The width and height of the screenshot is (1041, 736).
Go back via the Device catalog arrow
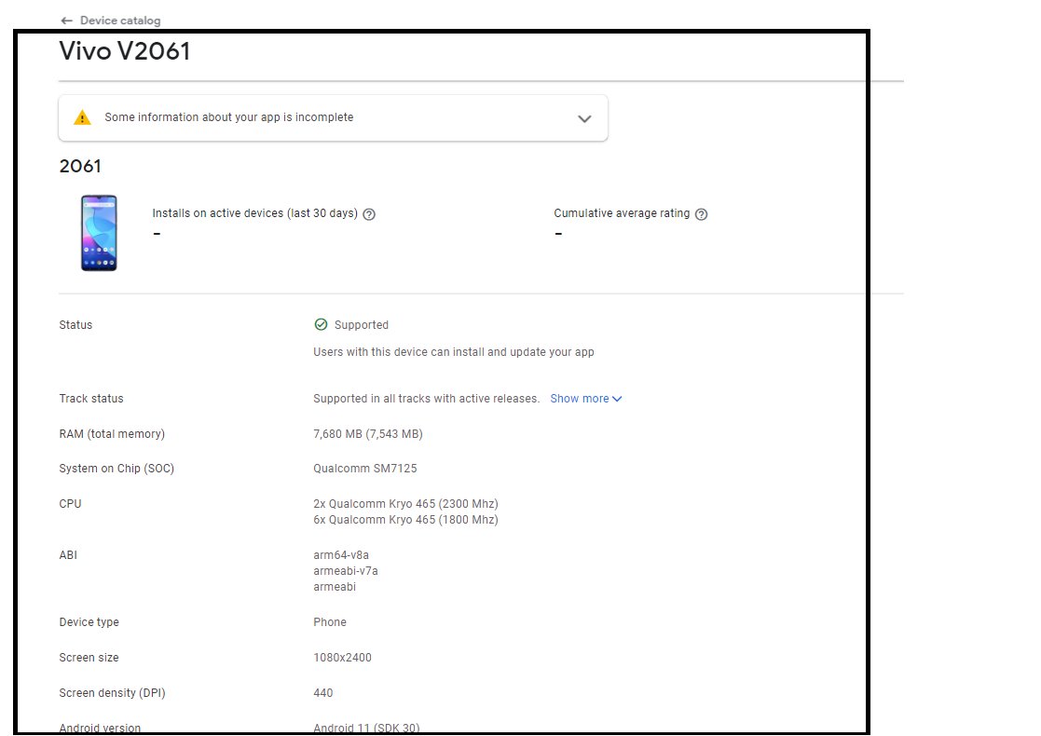(66, 20)
